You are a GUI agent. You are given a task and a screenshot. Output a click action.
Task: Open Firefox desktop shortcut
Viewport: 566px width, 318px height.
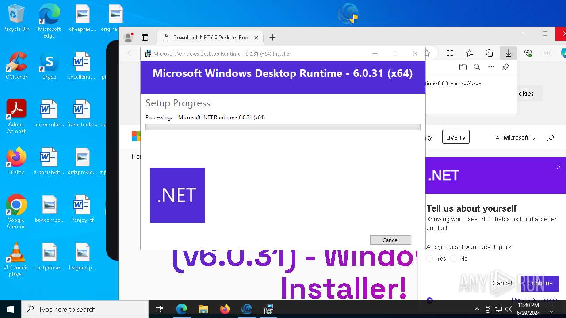click(x=16, y=161)
